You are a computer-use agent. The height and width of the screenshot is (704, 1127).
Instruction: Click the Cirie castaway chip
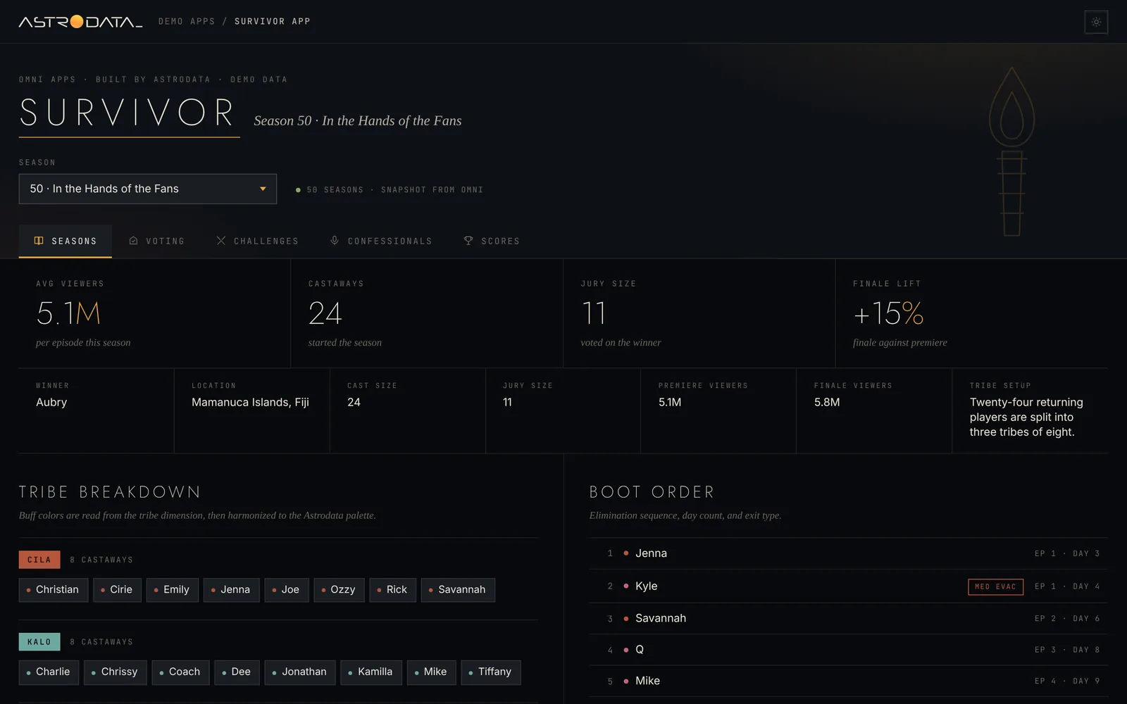pyautogui.click(x=117, y=590)
